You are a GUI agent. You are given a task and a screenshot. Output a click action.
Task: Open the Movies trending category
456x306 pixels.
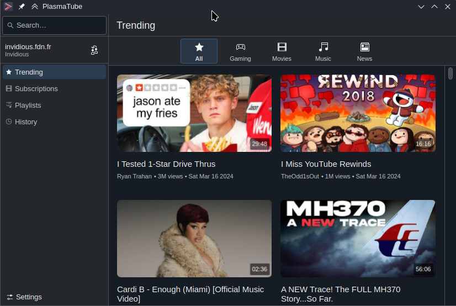(x=282, y=51)
